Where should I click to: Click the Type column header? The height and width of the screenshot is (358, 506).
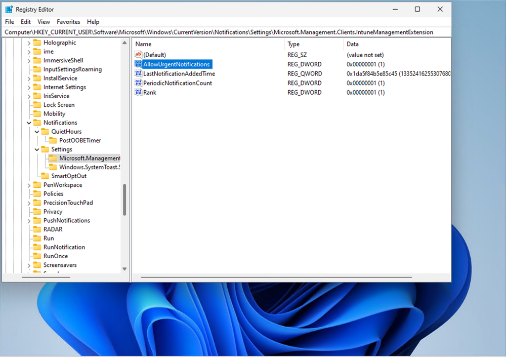click(x=313, y=44)
